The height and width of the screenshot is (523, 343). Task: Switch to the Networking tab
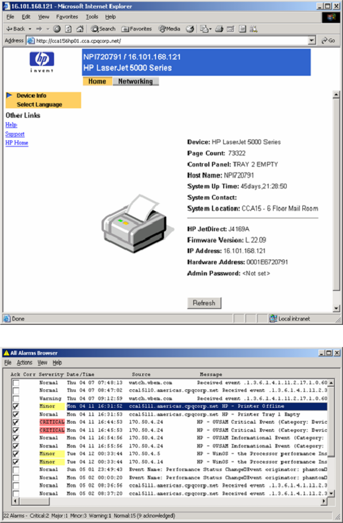(x=135, y=81)
